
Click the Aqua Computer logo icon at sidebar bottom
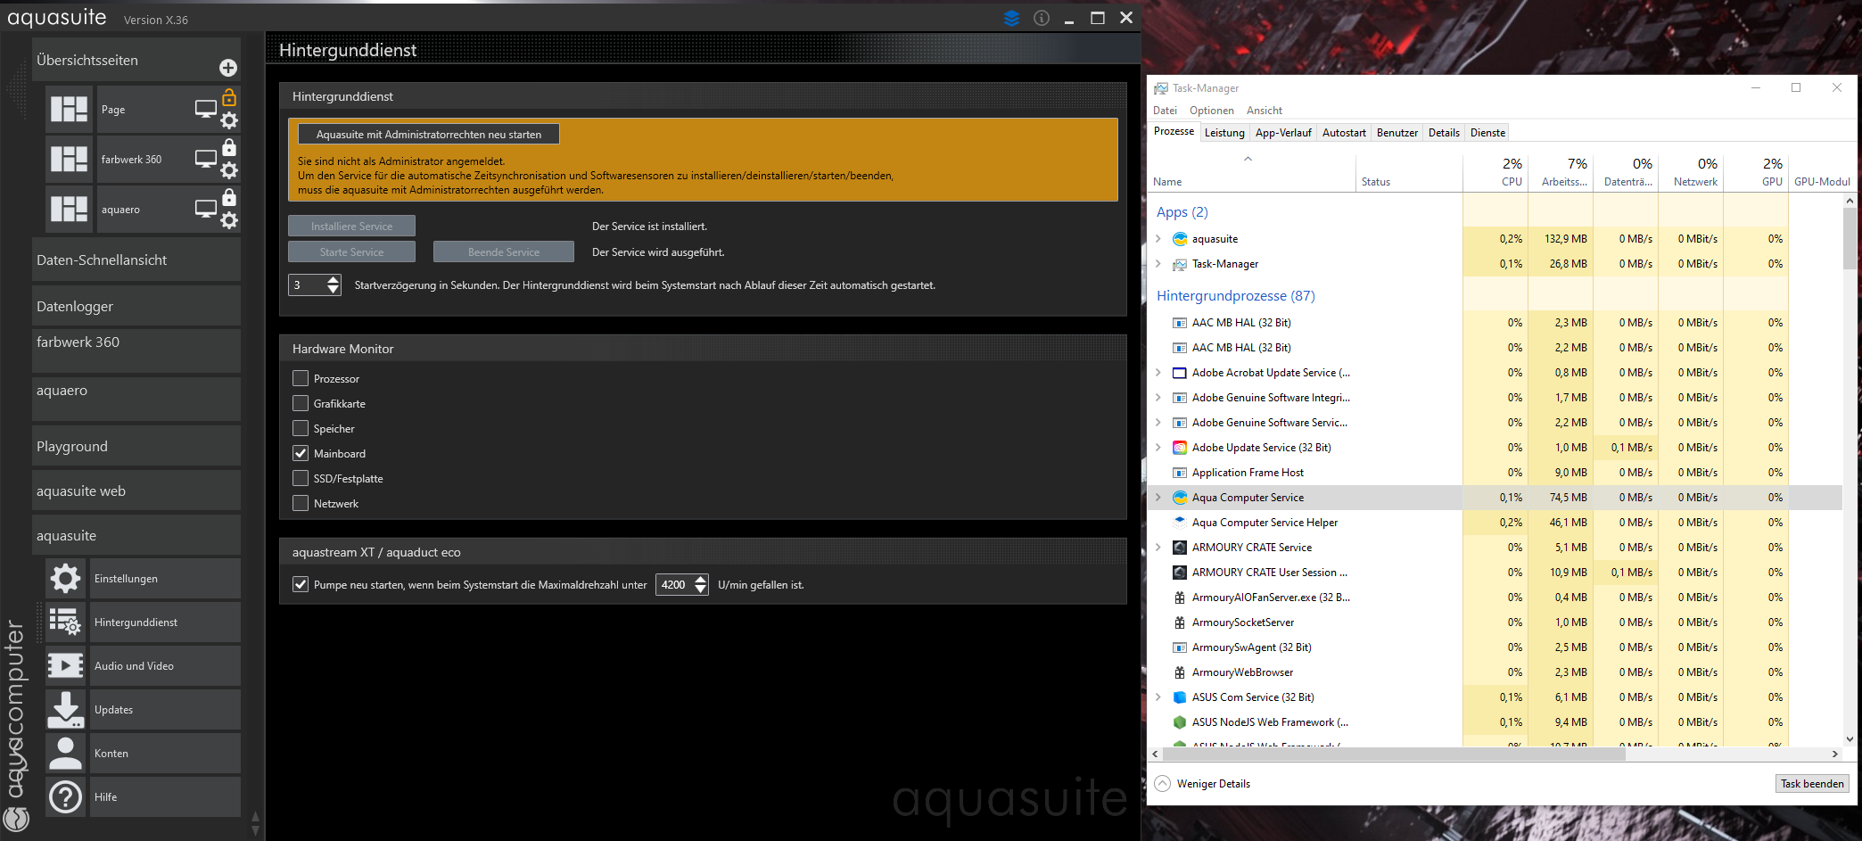pyautogui.click(x=17, y=819)
